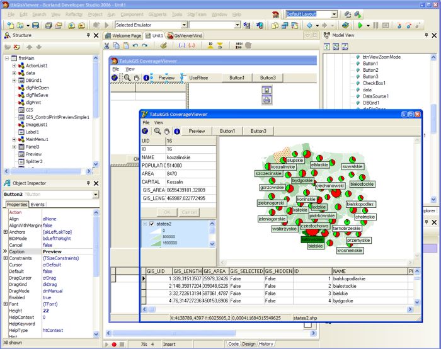Screen dimensions: 441x349
Task: Select the print dialog component on design form
Action: click(266, 100)
